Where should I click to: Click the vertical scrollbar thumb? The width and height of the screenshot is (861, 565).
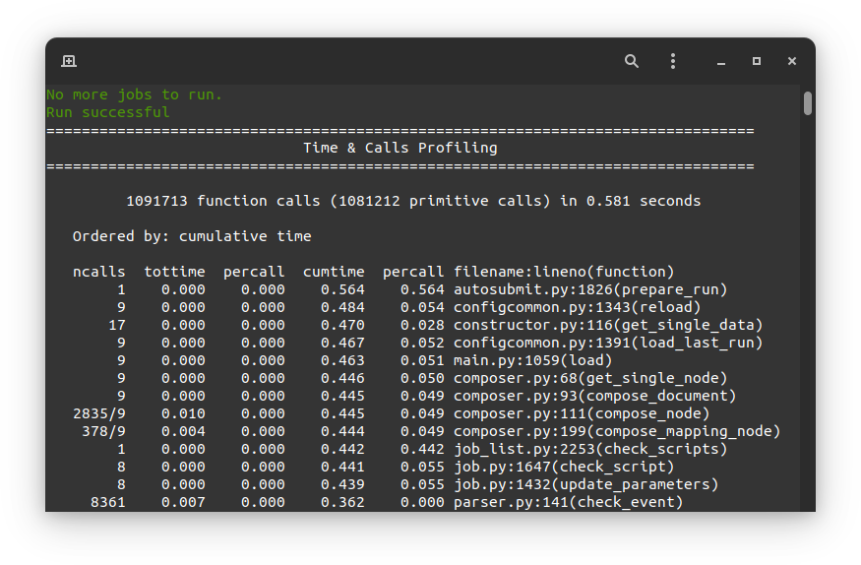tap(807, 103)
